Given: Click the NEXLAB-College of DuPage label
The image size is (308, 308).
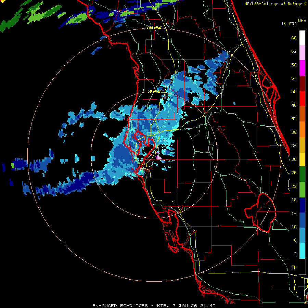Looking at the screenshot, I should coord(273,4).
